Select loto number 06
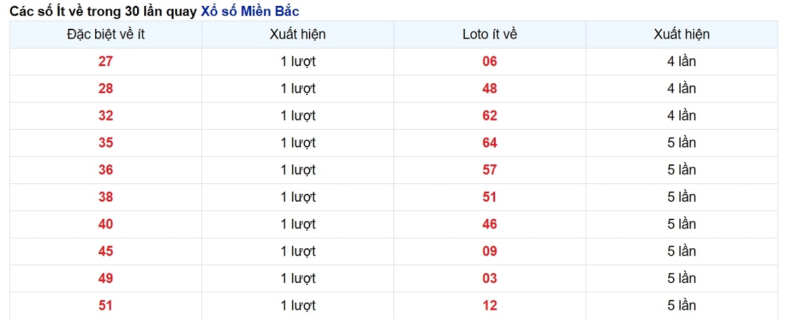This screenshot has height=319, width=787. coord(490,62)
